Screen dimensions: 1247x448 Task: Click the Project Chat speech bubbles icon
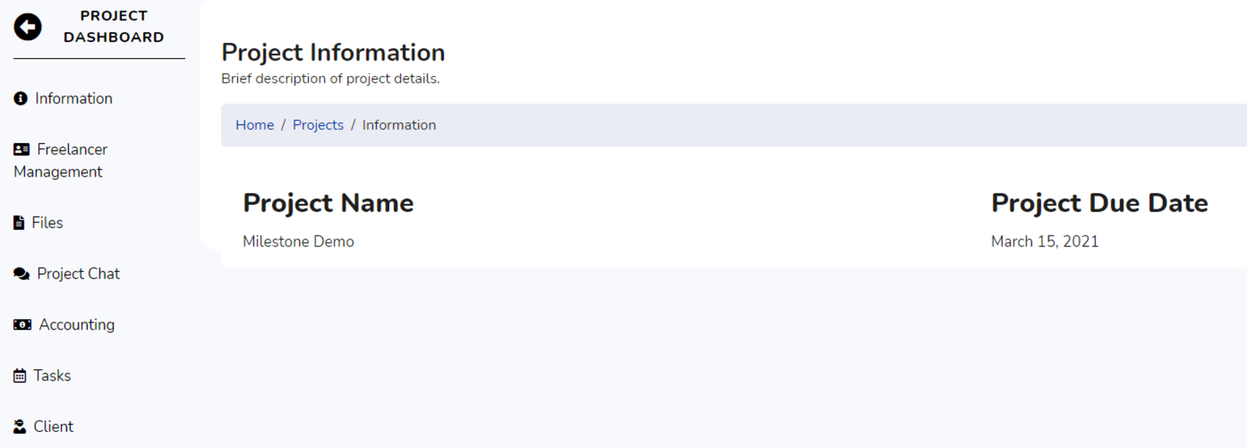click(21, 274)
